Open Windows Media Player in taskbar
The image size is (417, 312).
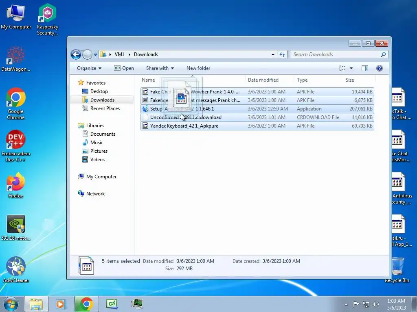[61, 304]
